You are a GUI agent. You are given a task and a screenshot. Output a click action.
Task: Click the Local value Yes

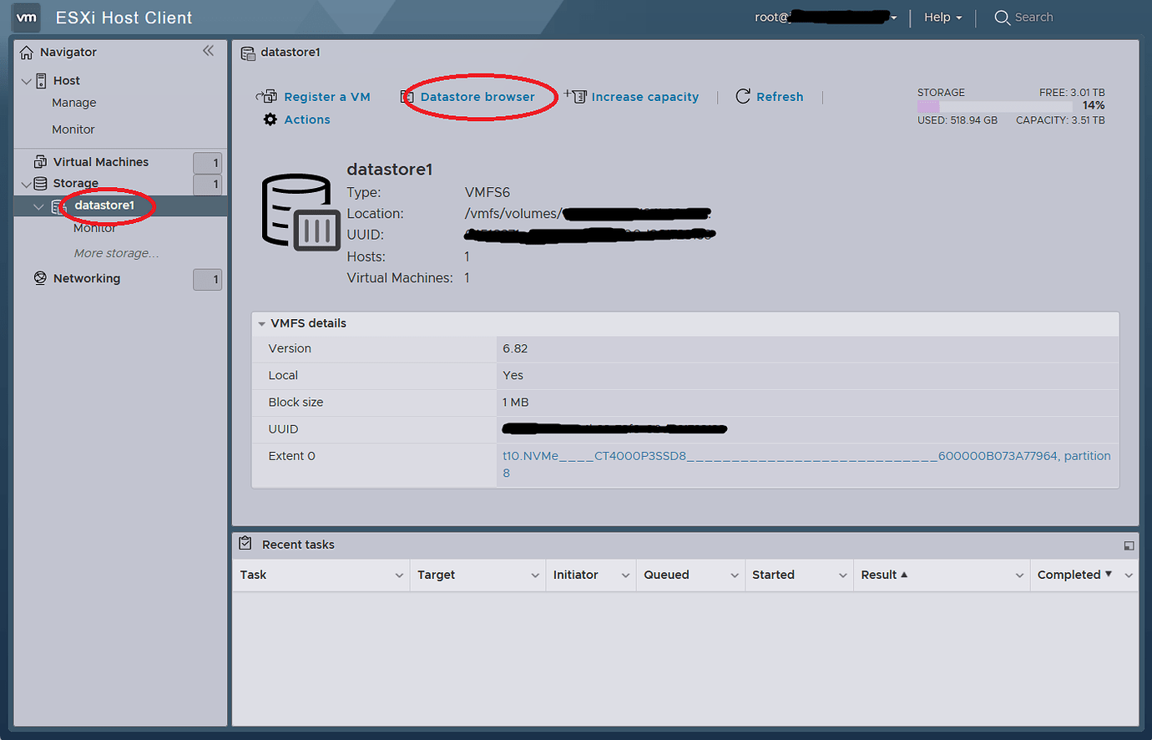coord(513,375)
